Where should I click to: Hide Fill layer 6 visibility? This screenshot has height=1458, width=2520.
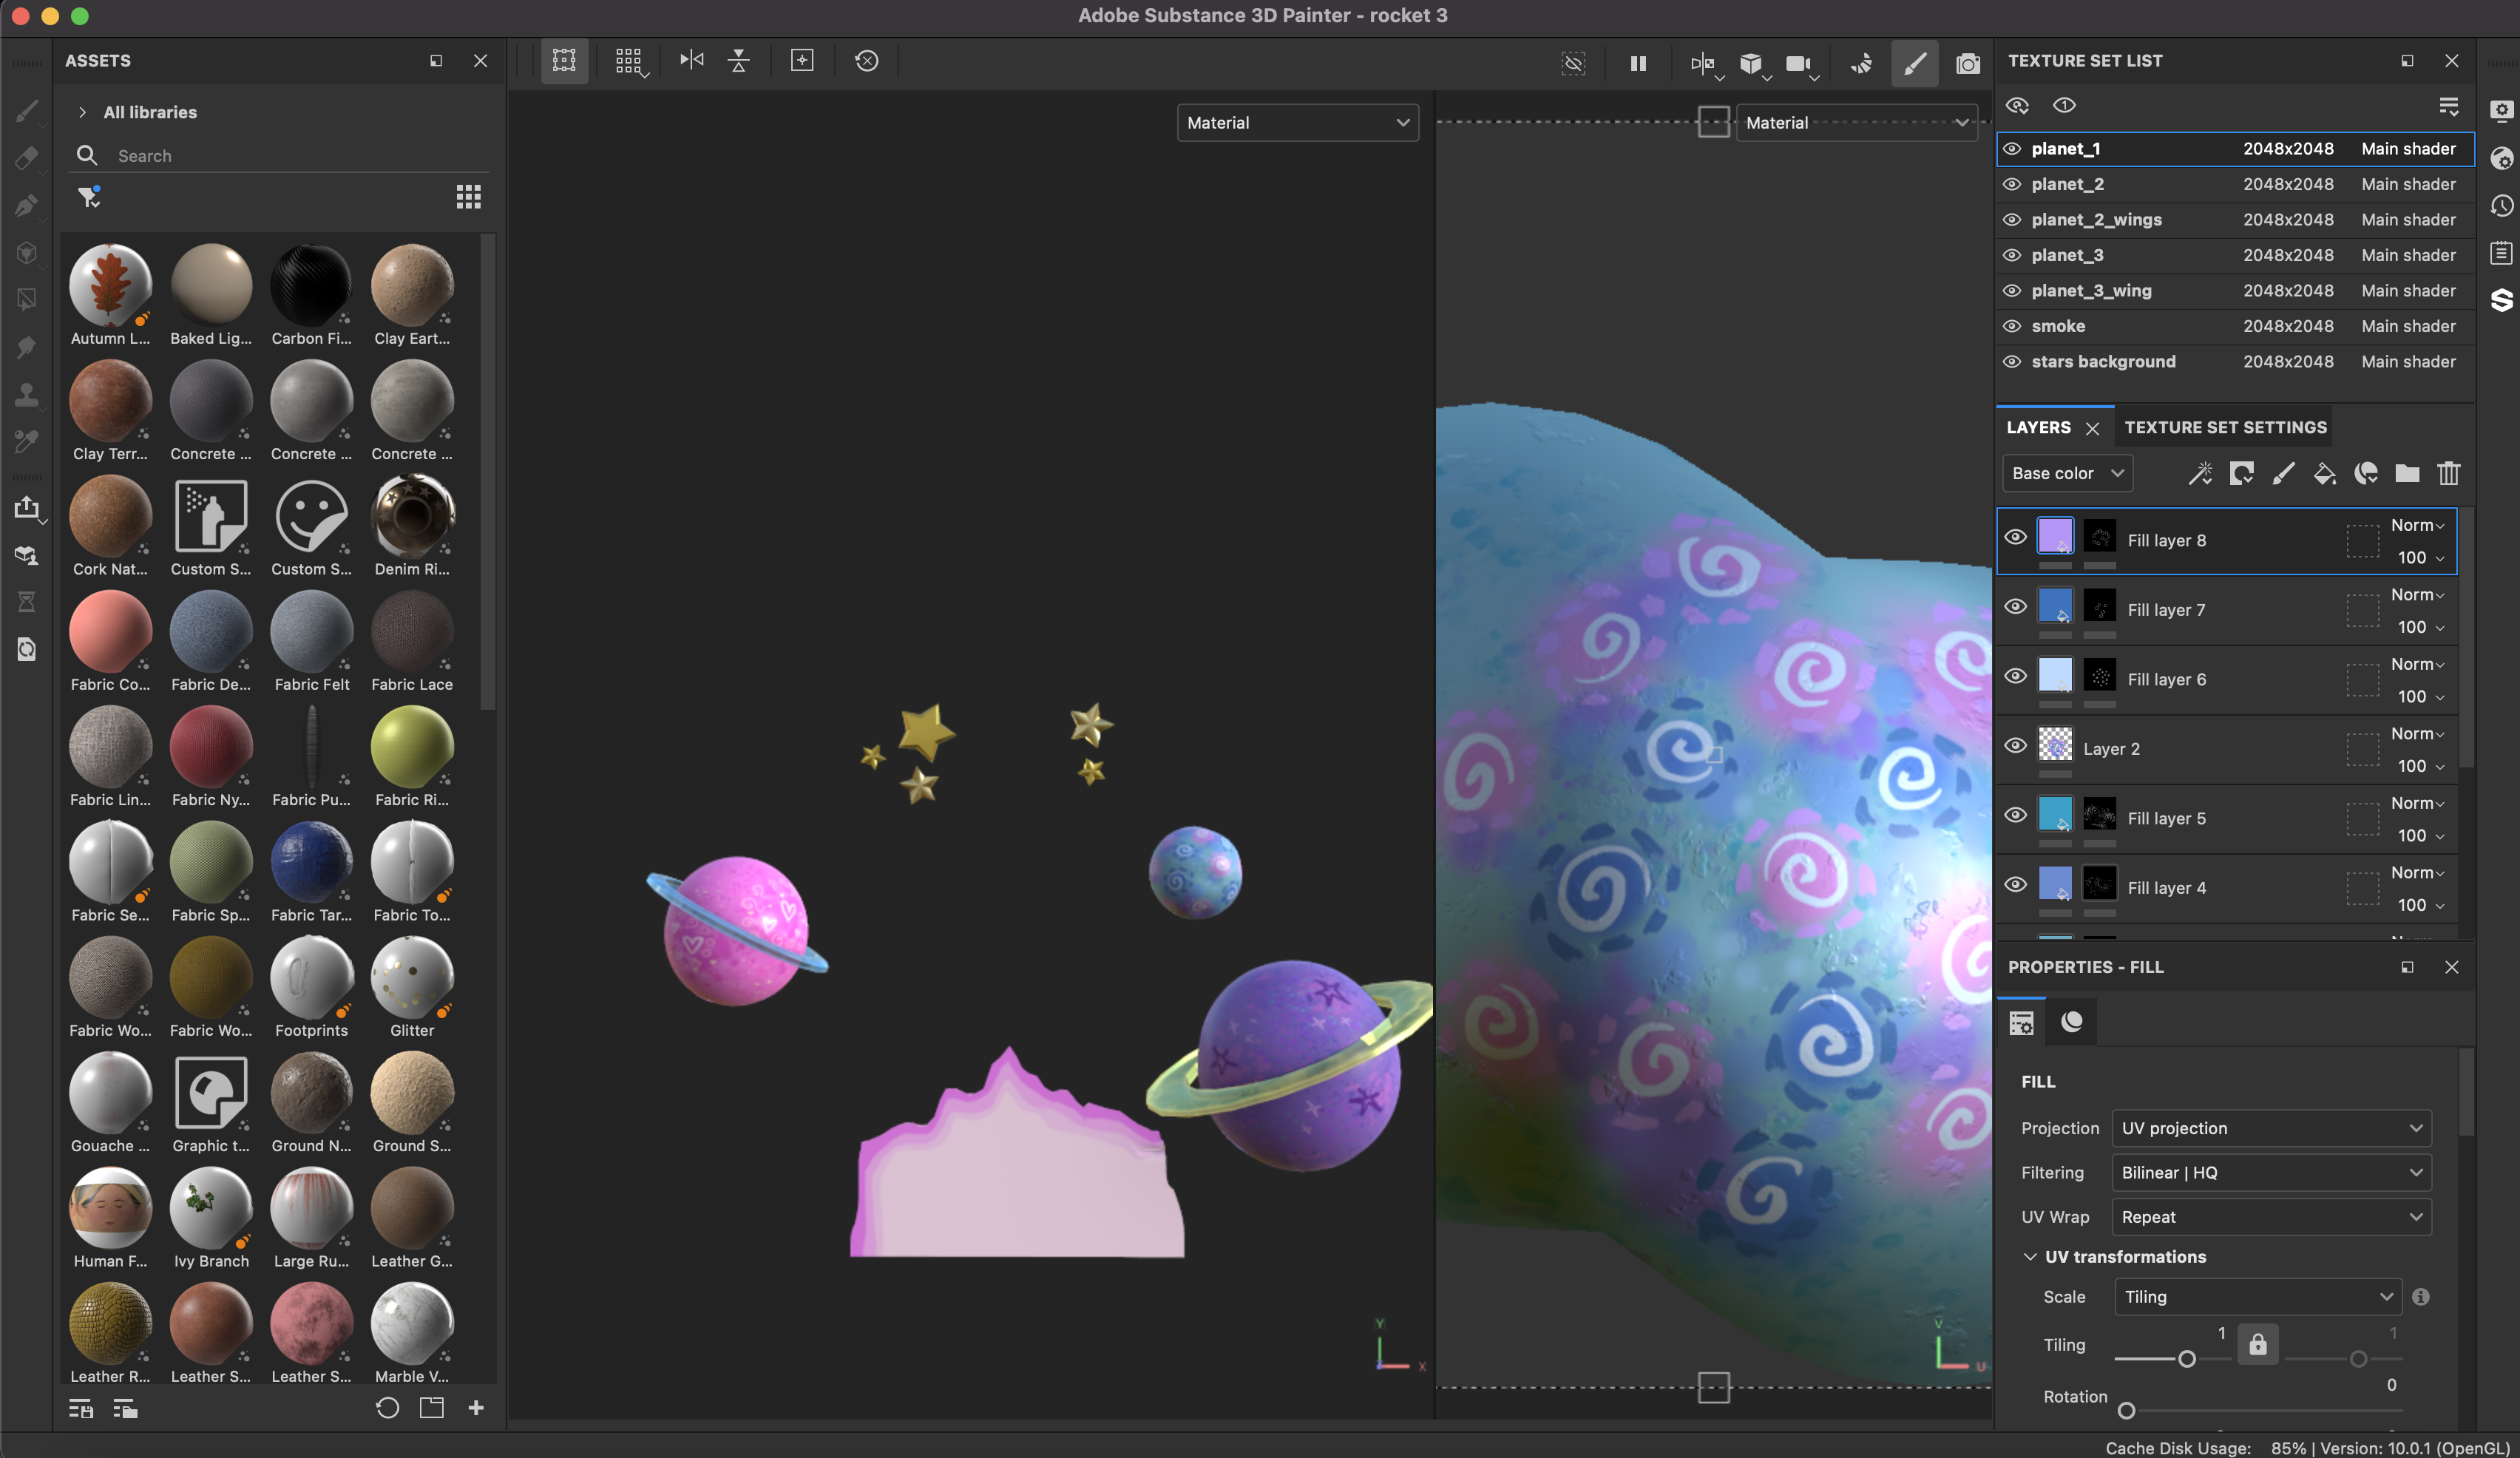pos(2015,676)
